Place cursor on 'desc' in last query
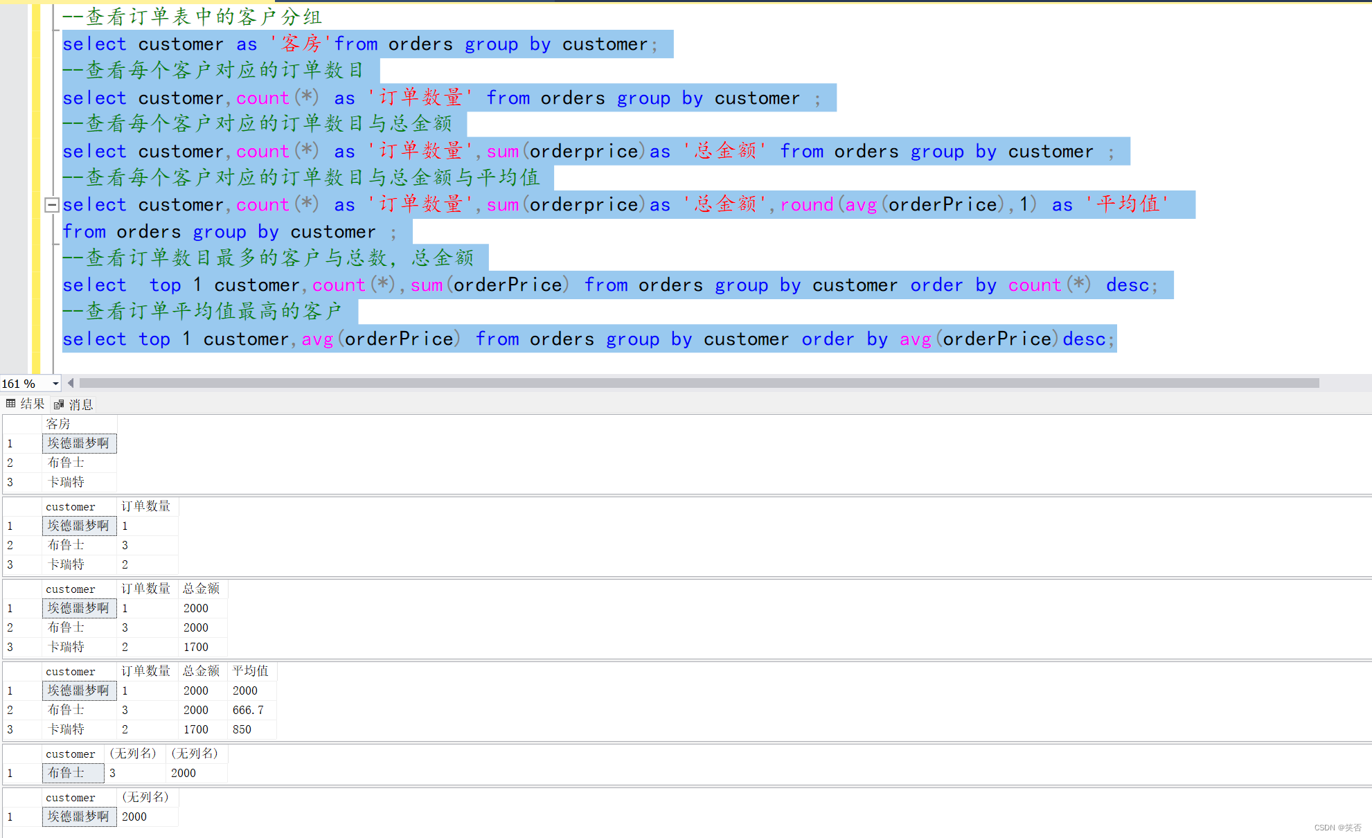1372x838 pixels. (1085, 339)
